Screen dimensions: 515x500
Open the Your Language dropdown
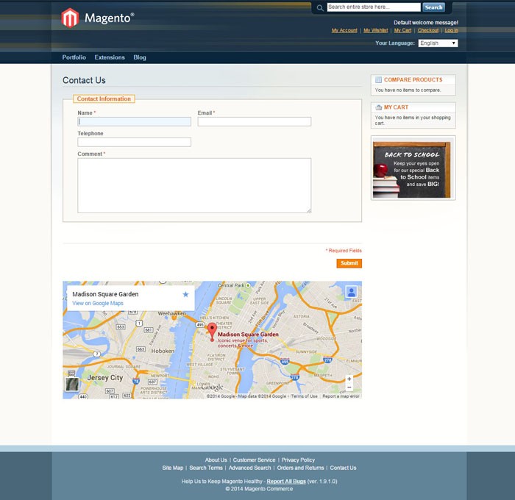(438, 43)
